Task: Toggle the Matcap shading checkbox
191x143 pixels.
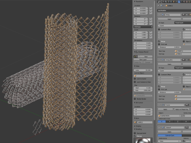Action: 135,136
